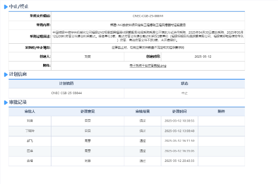Click the 采购文件编码 row label

click(40, 16)
